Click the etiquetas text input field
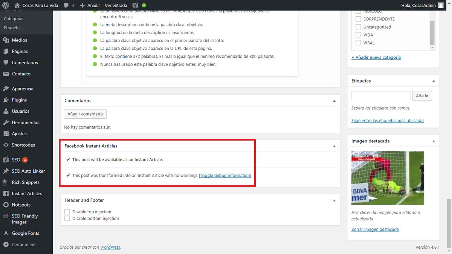 pos(381,96)
